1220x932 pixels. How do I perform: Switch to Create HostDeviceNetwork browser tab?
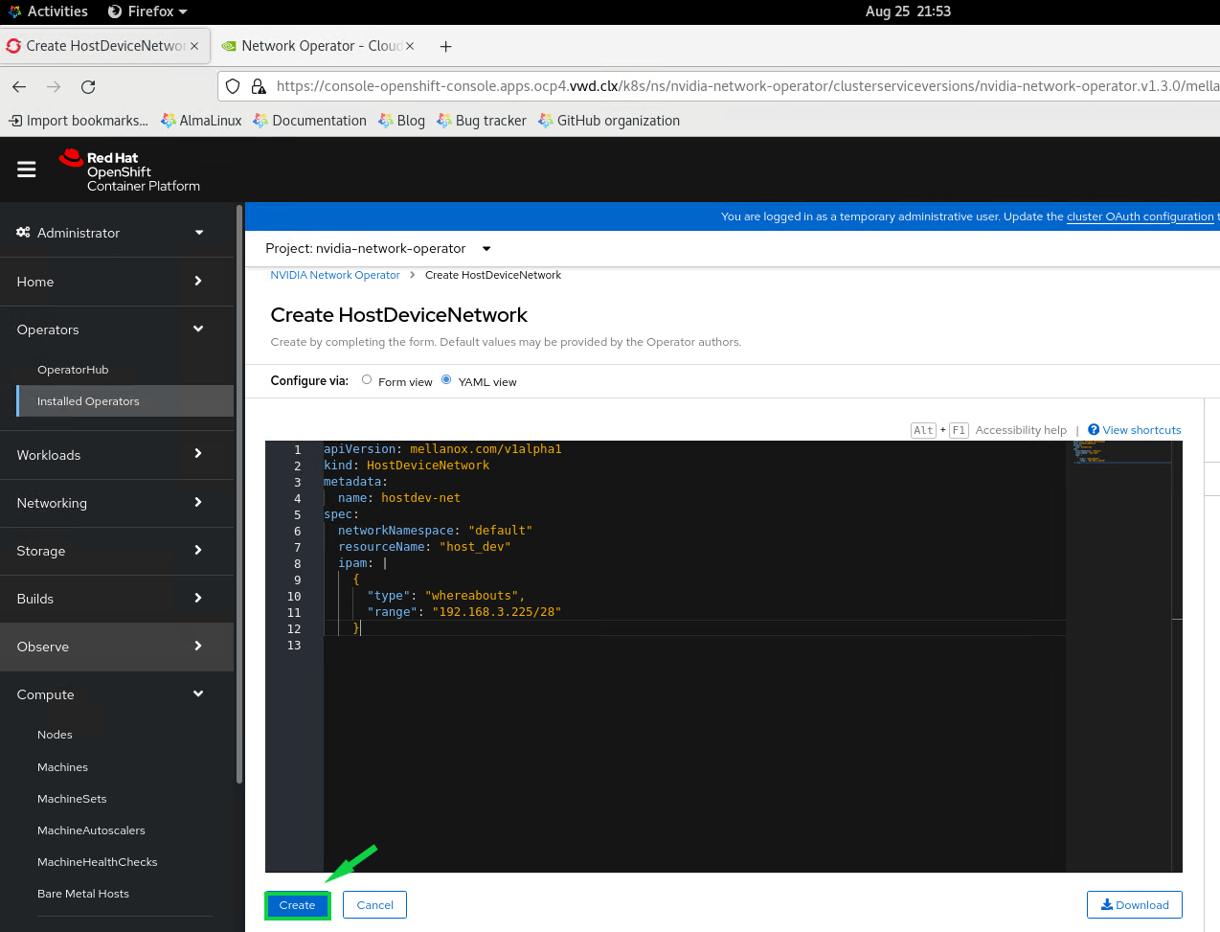coord(105,46)
